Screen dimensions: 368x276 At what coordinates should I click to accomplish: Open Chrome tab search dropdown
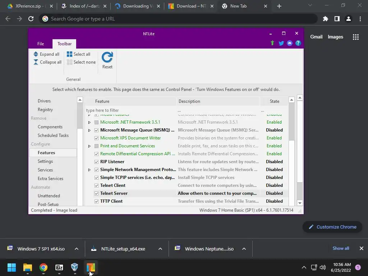(x=310, y=5)
